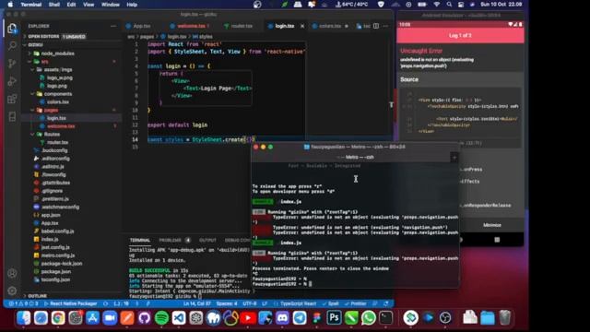Select the TERMINAL panel tab
Viewport: 590px width, 332px height.
tap(140, 240)
